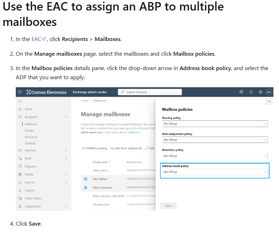Image resolution: width=279 pixels, height=234 pixels.
Task: Open the settings gear icon
Action: [260, 92]
